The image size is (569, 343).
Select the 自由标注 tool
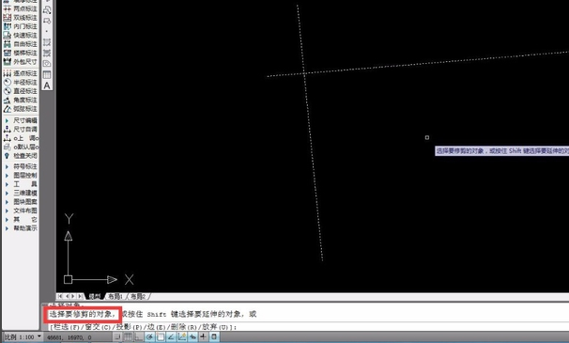tap(21, 44)
